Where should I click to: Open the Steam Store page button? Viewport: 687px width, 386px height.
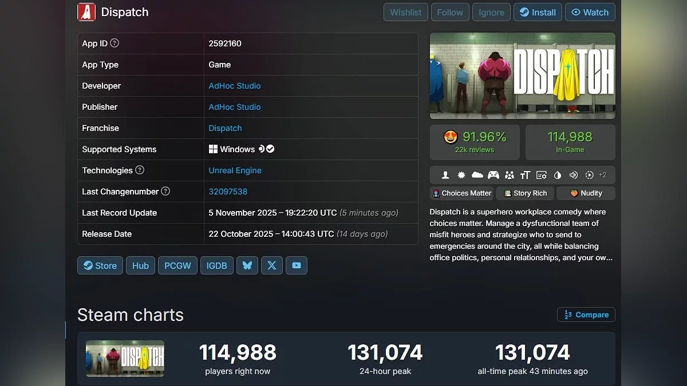coord(100,265)
